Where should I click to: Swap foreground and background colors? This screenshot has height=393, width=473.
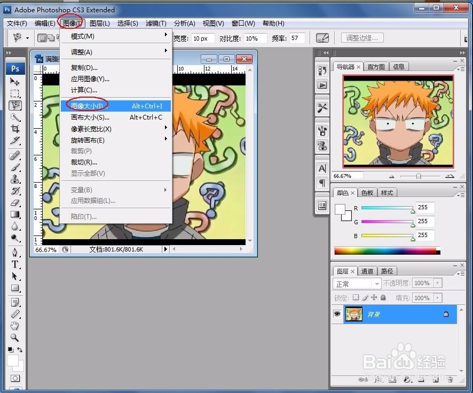20,350
